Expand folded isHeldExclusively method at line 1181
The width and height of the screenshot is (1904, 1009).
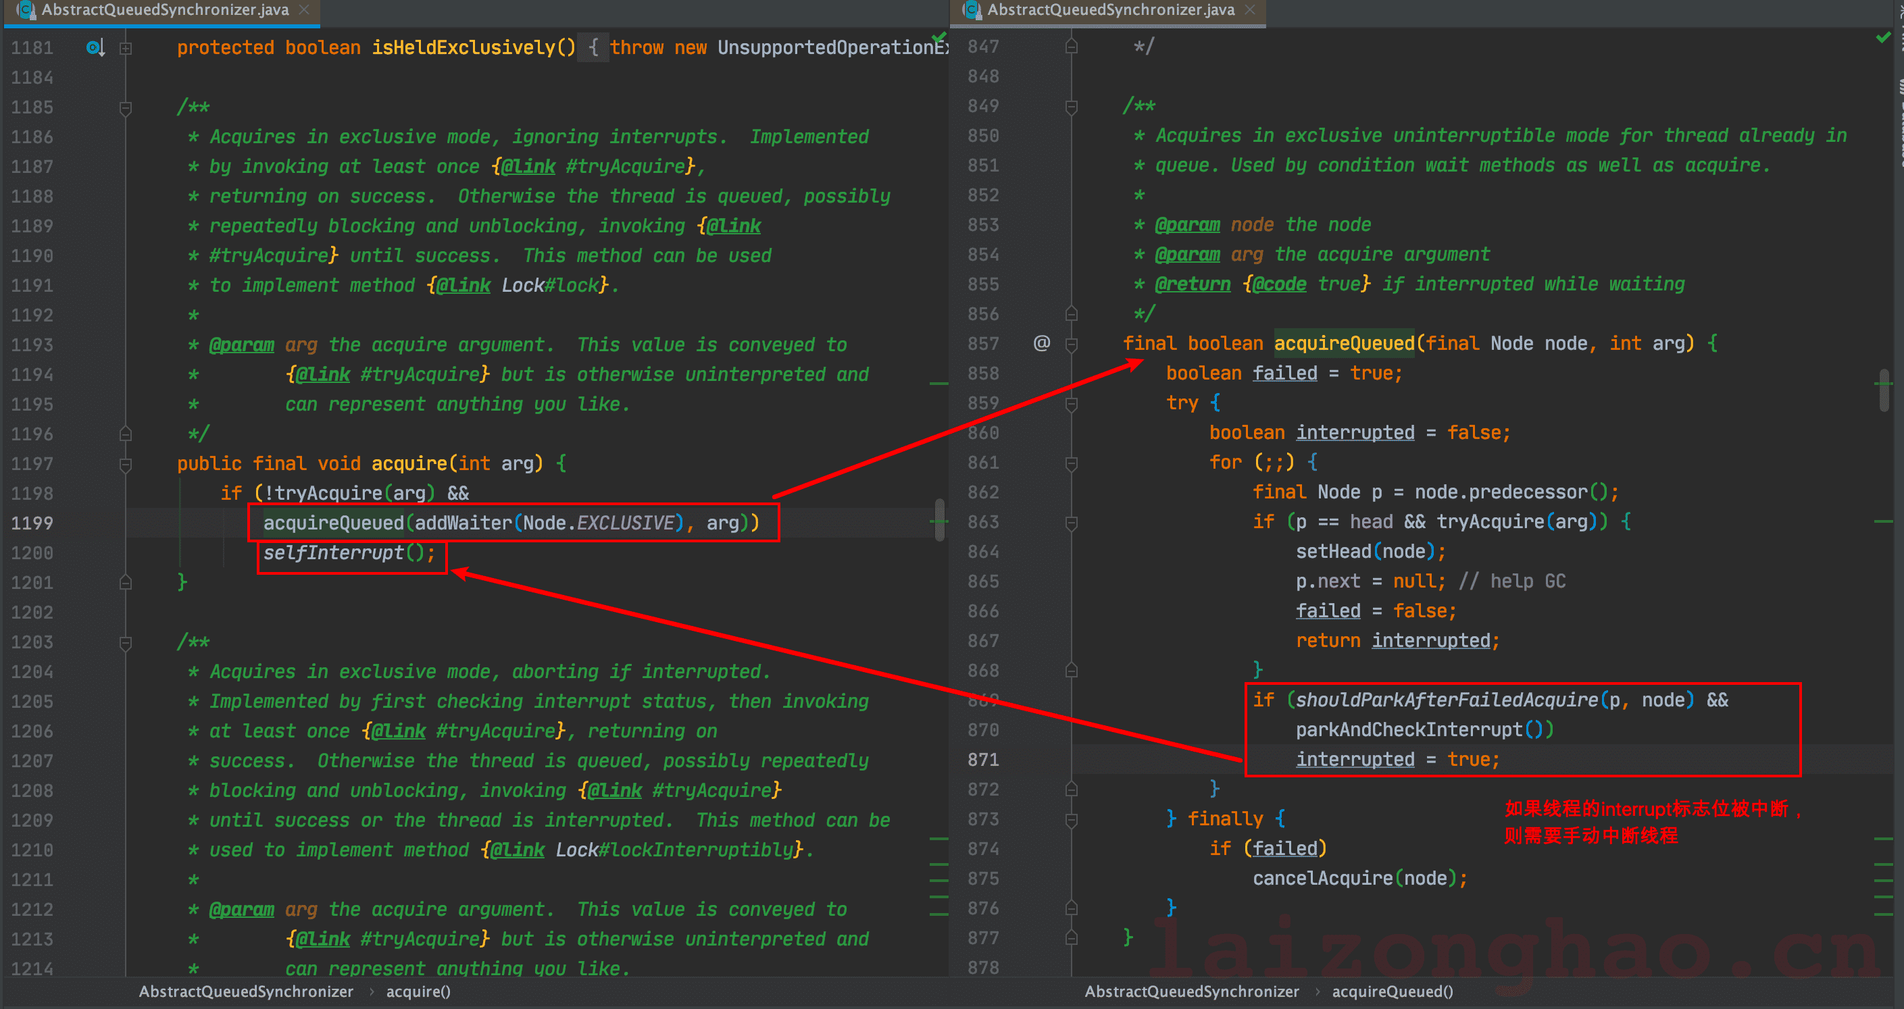coord(126,48)
